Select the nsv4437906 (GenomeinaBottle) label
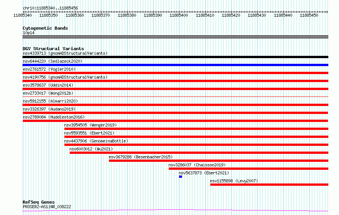The height and width of the screenshot is (215, 339). (x=96, y=141)
